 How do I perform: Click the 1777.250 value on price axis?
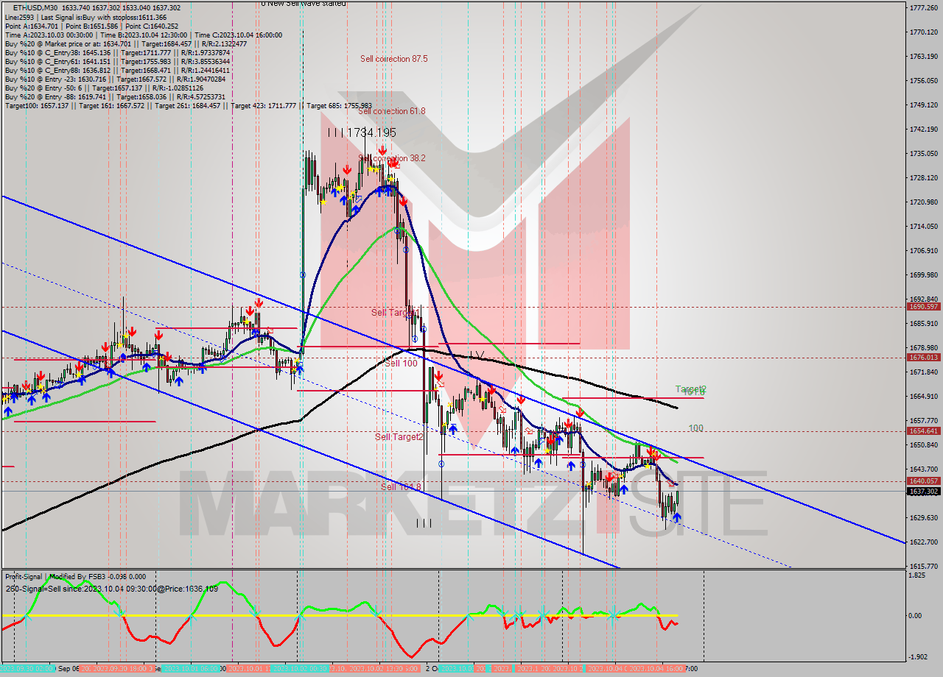[924, 7]
